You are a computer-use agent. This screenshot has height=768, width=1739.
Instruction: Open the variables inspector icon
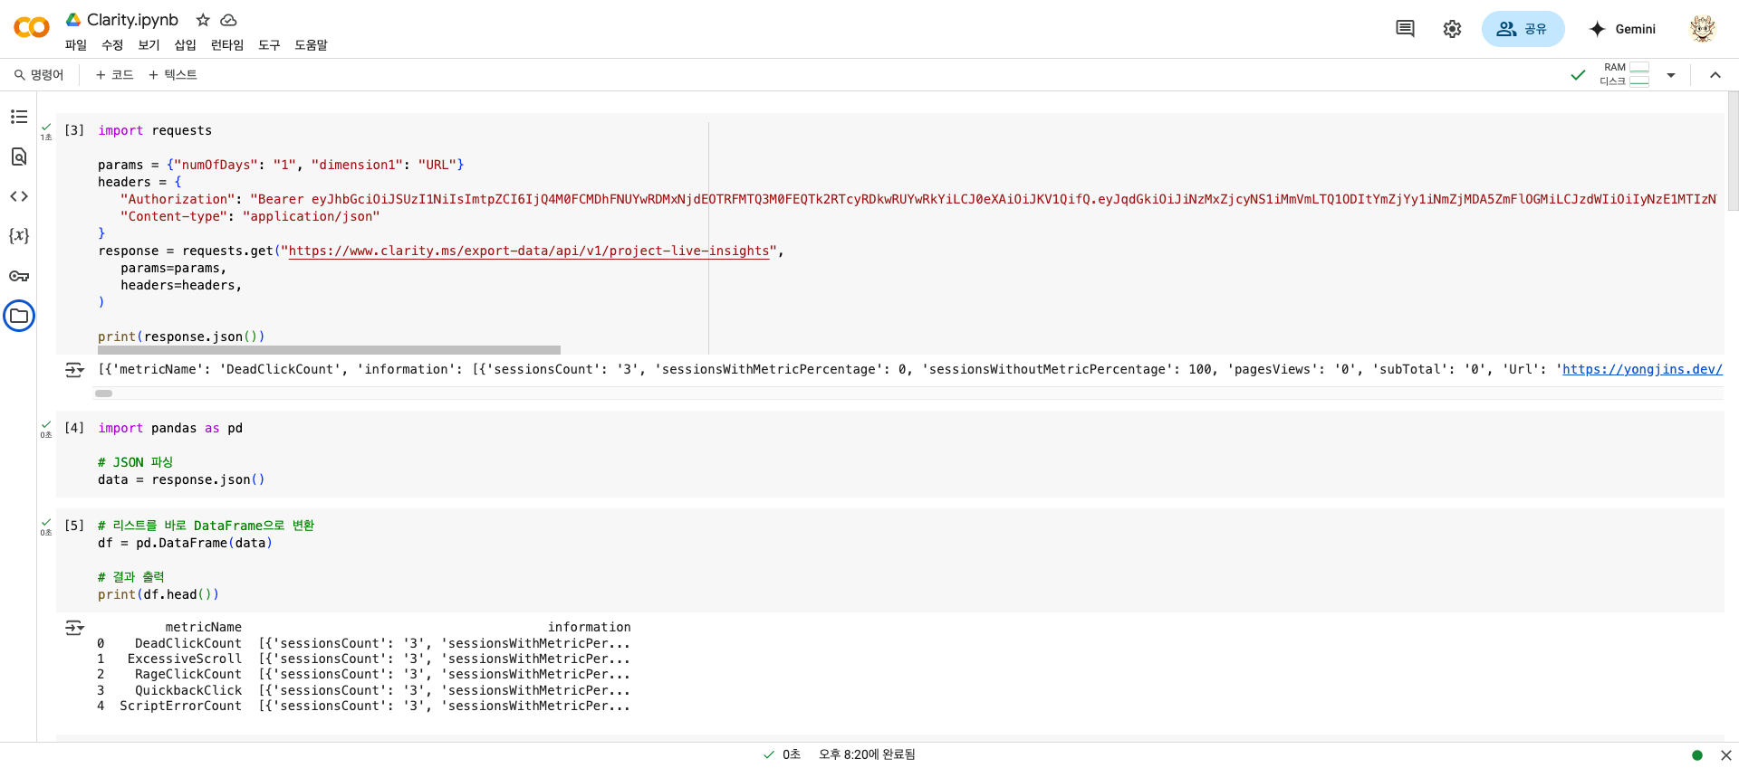[19, 236]
